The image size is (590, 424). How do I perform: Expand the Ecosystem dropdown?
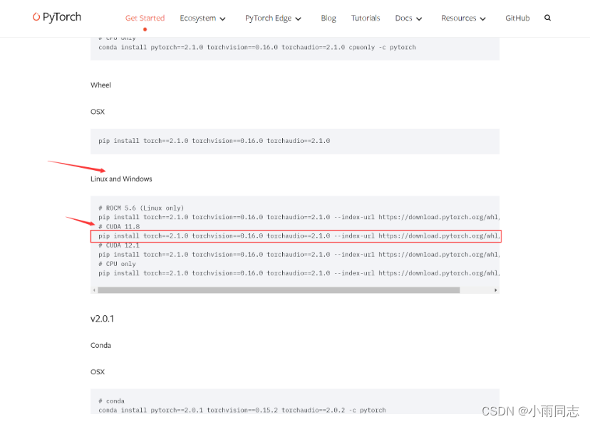coord(202,18)
